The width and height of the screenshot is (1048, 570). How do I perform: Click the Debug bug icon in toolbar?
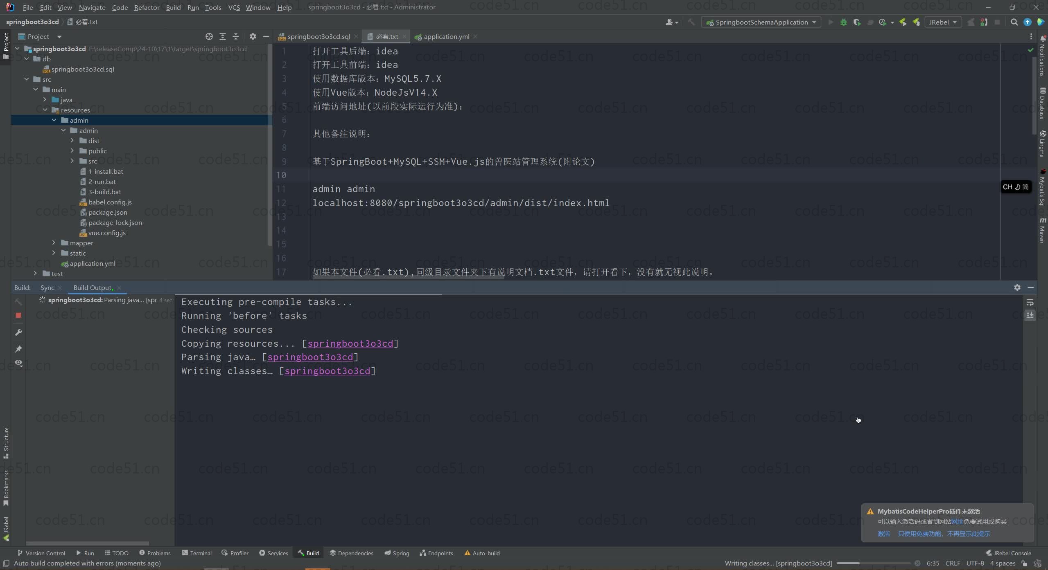pyautogui.click(x=843, y=22)
